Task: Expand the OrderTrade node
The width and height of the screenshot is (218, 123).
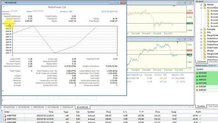Action: point(201,48)
